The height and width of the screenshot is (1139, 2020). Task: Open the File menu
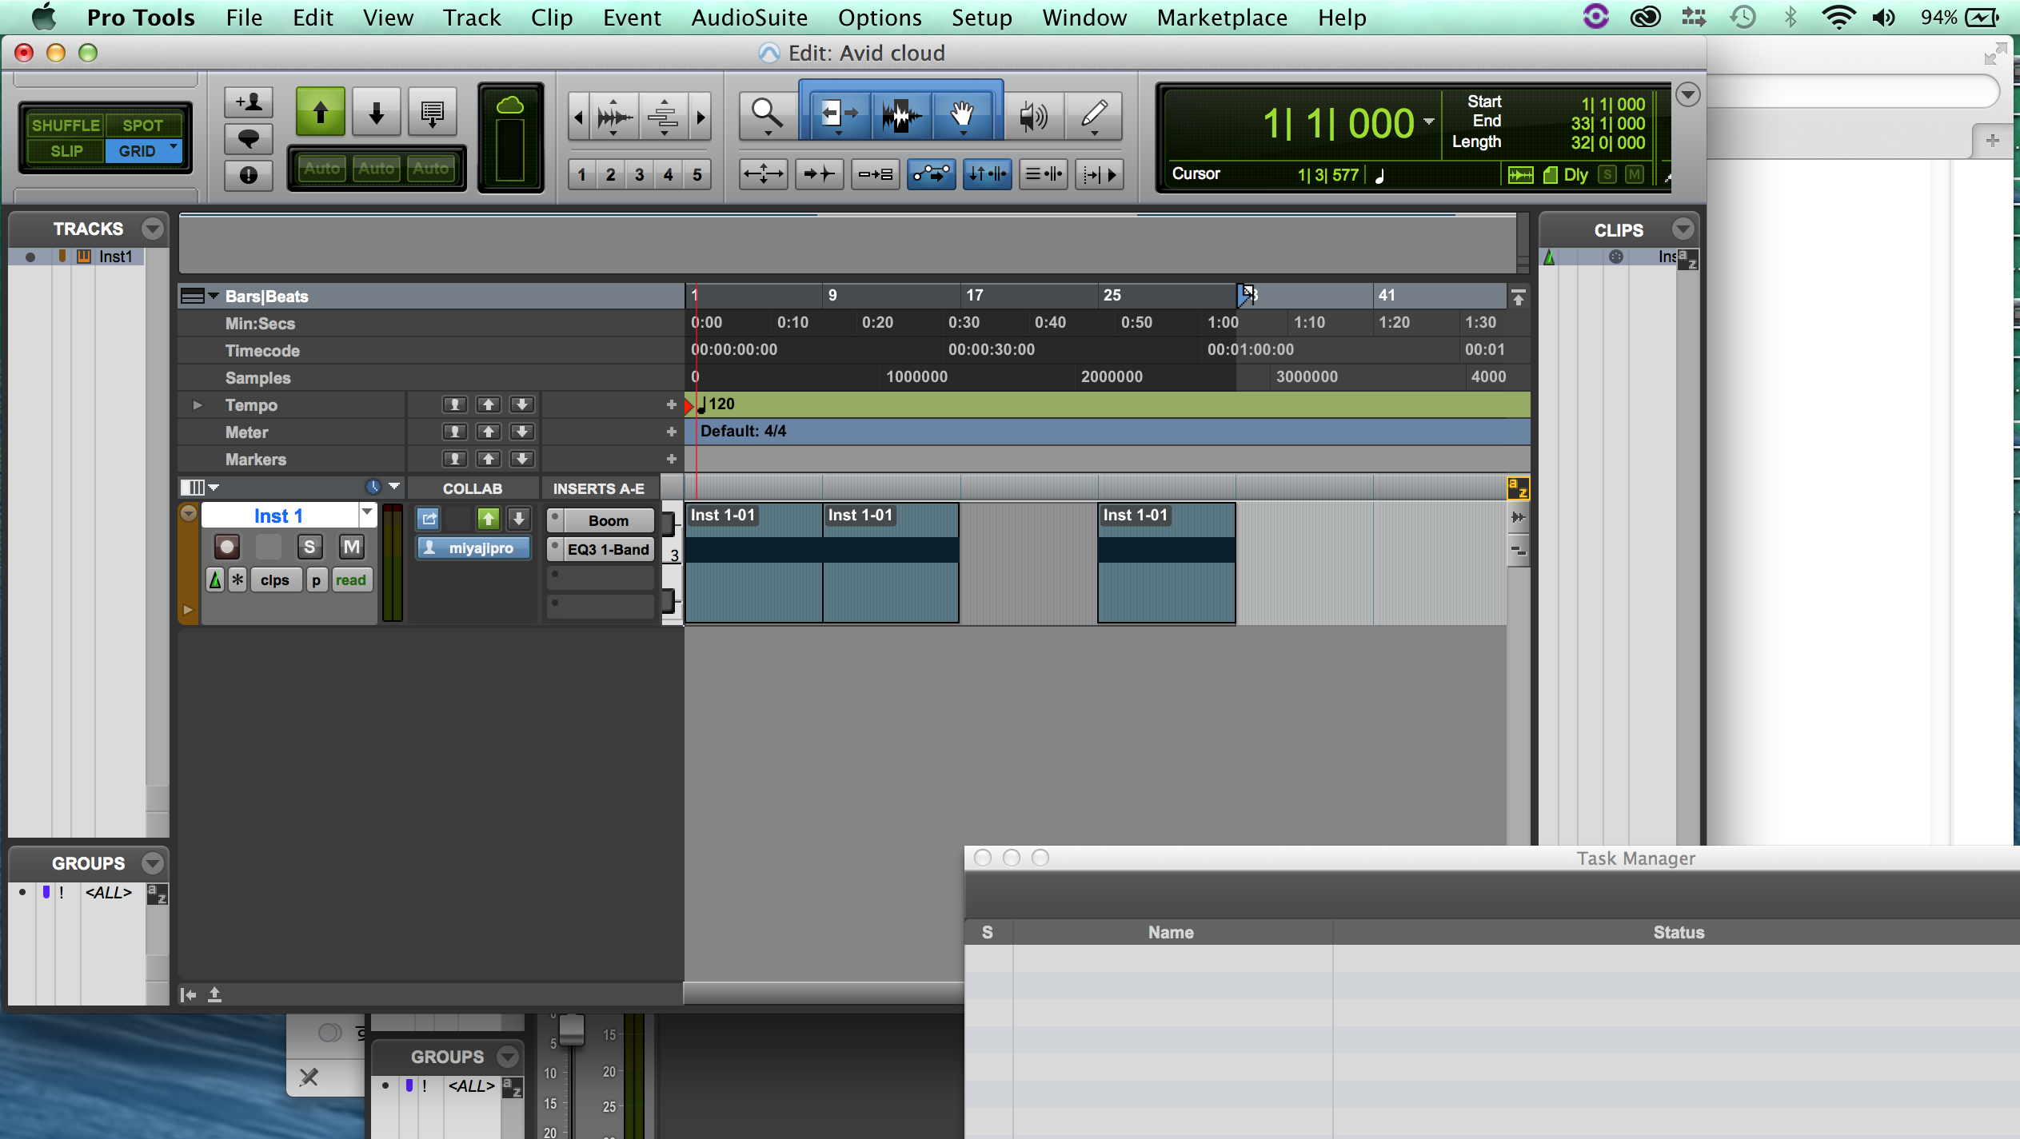[244, 17]
